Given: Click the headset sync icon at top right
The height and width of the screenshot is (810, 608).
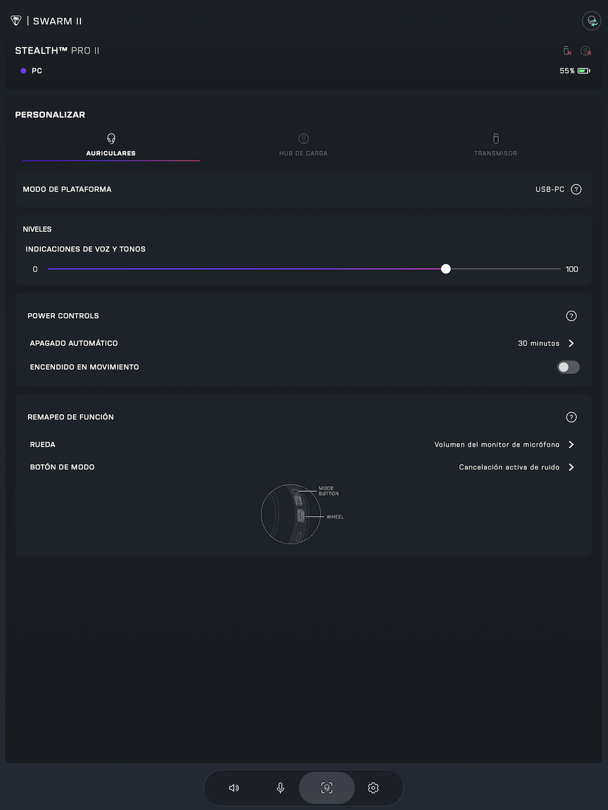Looking at the screenshot, I should tap(592, 21).
